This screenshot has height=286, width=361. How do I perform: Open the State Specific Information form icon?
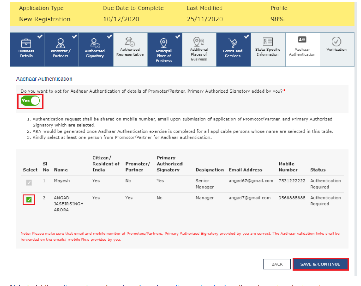[268, 41]
